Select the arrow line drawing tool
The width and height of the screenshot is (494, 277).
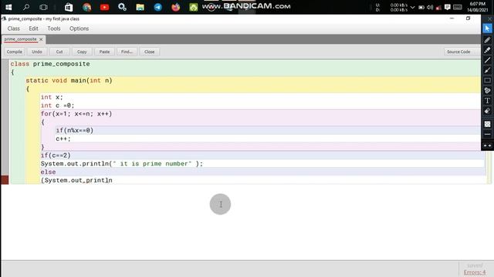487,70
